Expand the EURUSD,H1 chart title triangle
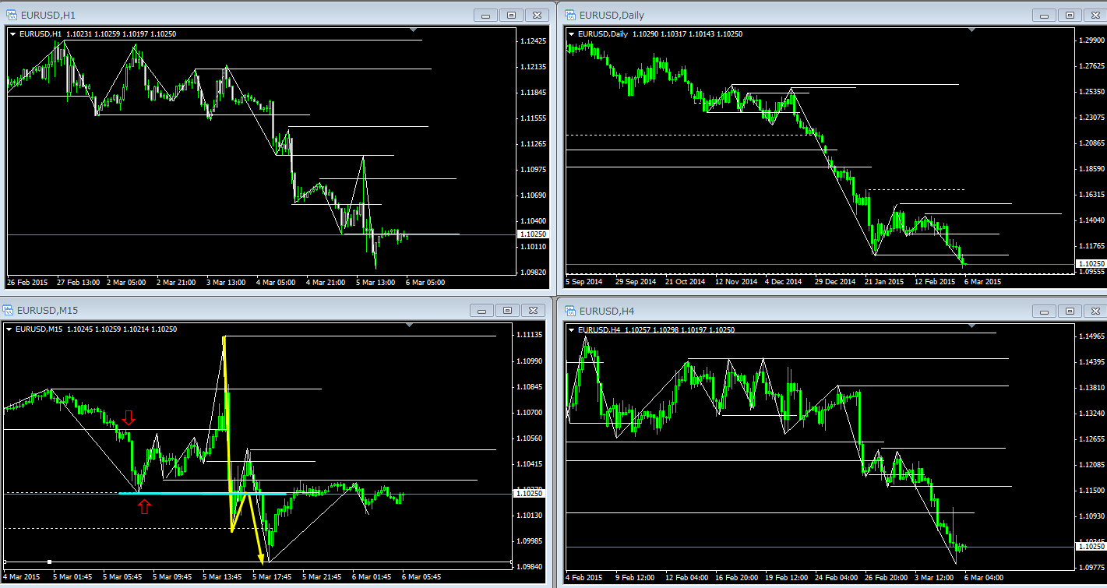The width and height of the screenshot is (1107, 588). (x=13, y=33)
